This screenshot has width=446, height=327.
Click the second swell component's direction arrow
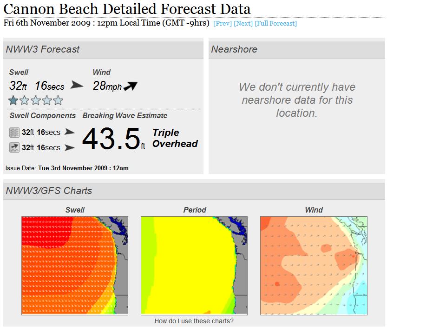69,148
